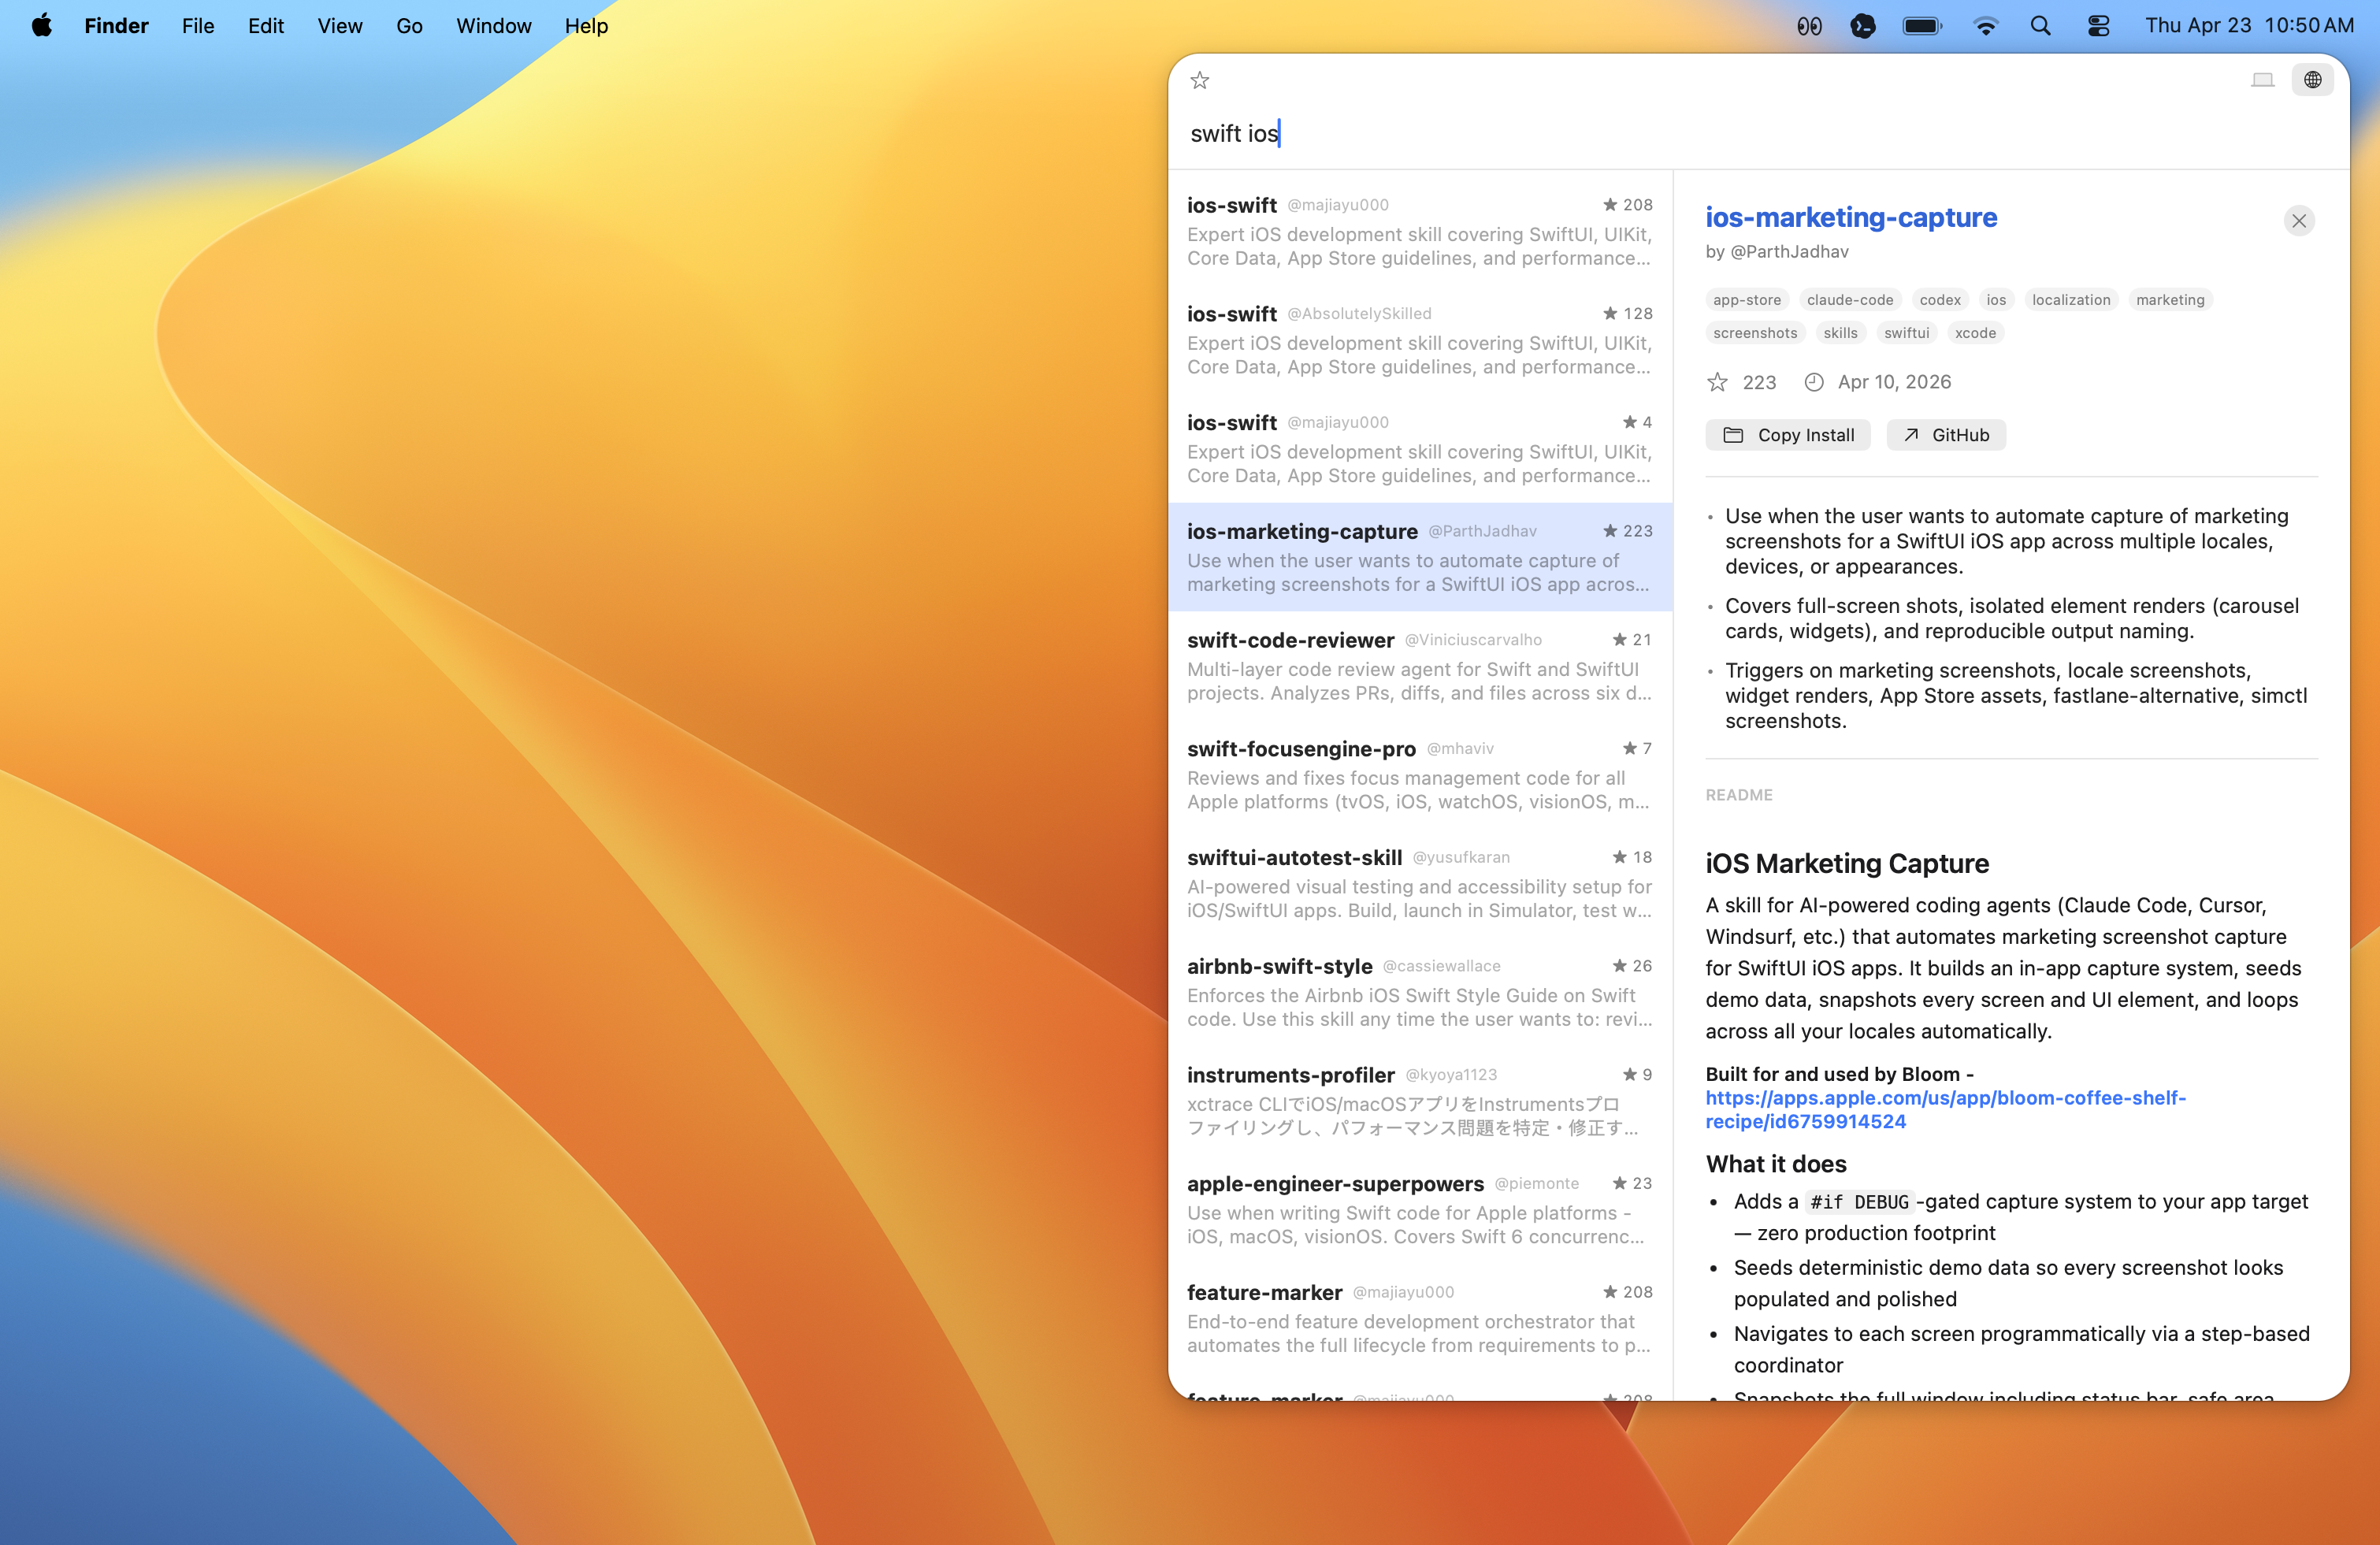The height and width of the screenshot is (1545, 2380).
Task: Click the favorites star icon above search
Action: pos(1200,80)
